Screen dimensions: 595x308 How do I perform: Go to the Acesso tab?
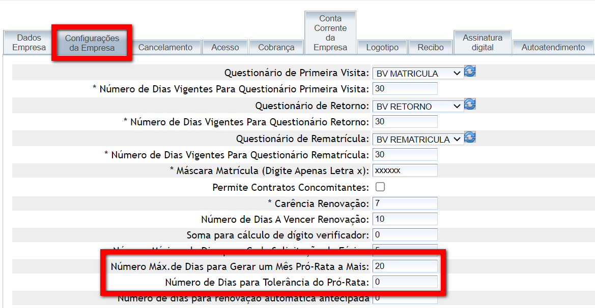point(225,47)
